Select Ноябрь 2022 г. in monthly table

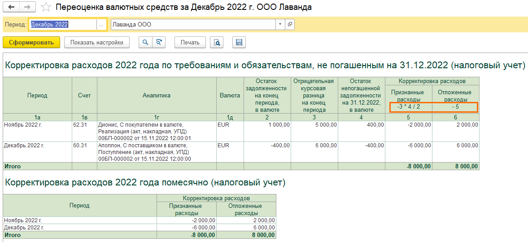tap(80, 220)
